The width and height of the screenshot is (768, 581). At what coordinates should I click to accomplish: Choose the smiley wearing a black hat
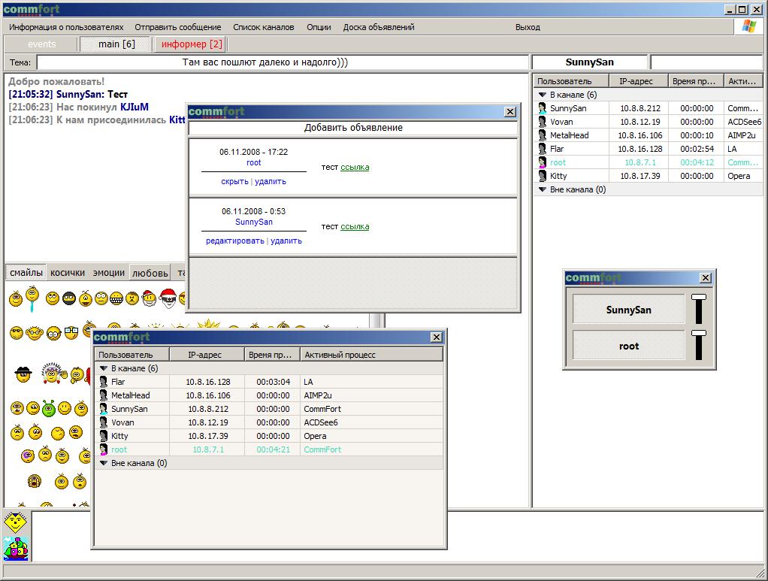[23, 373]
